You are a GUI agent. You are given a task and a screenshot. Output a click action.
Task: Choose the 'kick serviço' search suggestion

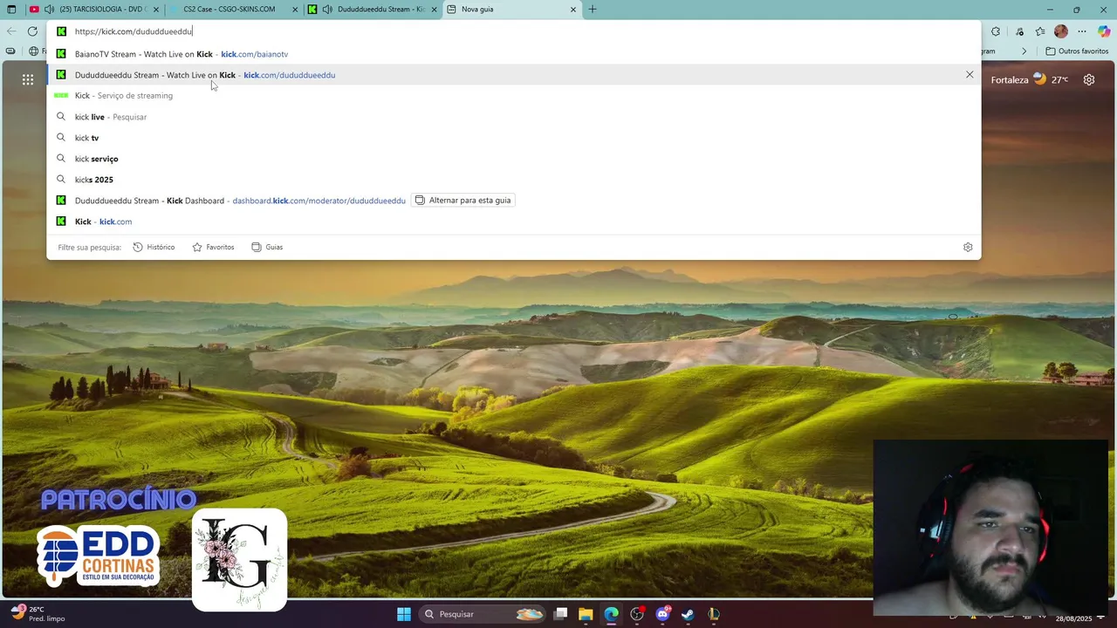point(513,159)
